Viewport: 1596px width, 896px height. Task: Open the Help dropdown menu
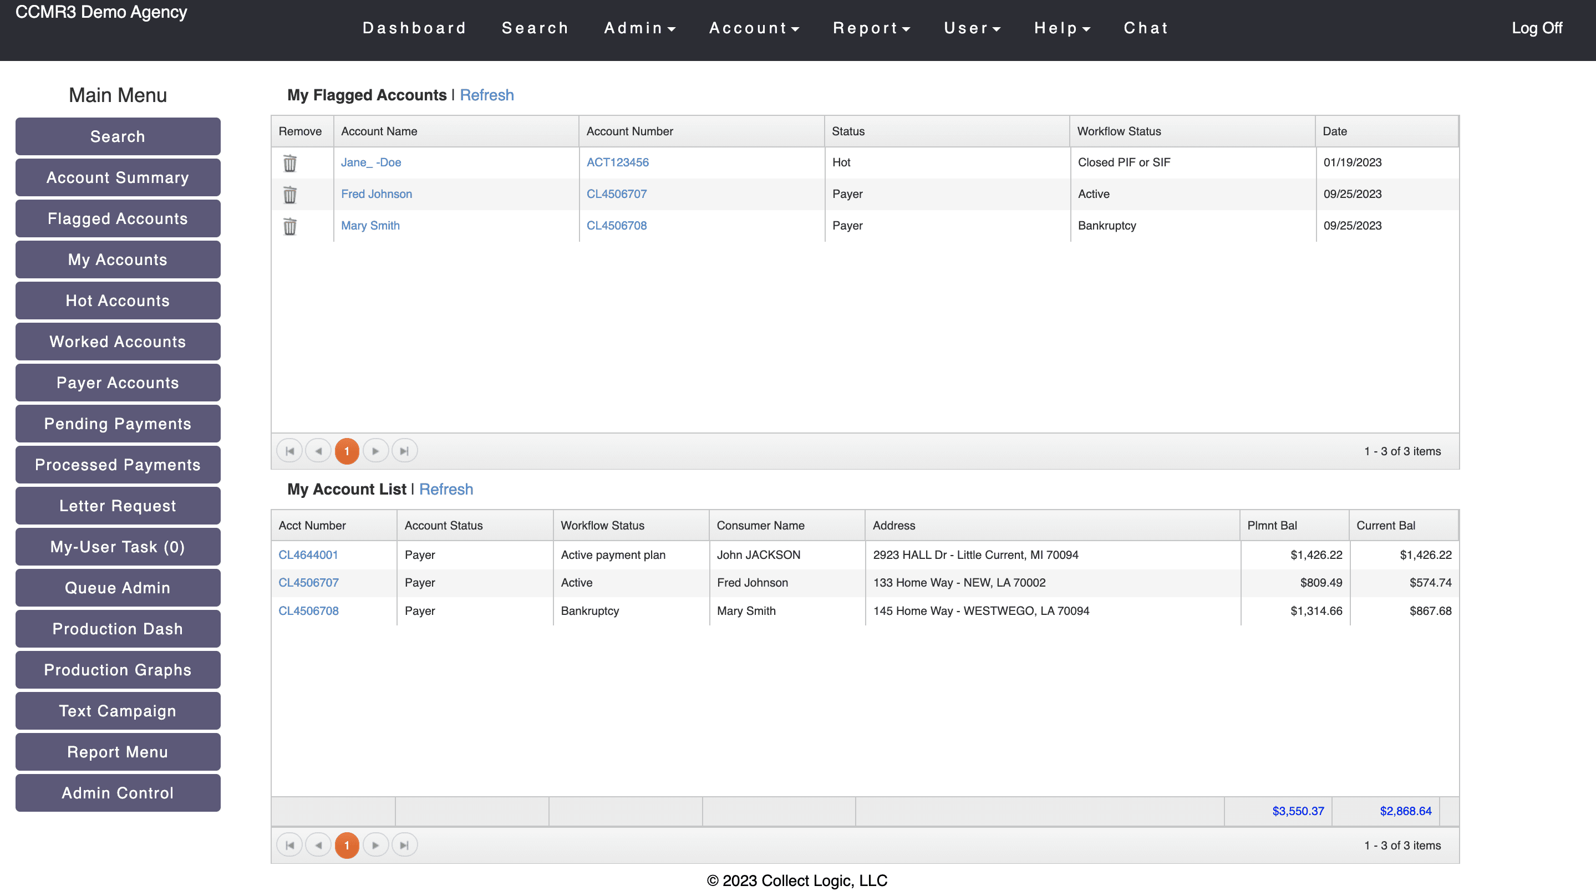(x=1062, y=28)
